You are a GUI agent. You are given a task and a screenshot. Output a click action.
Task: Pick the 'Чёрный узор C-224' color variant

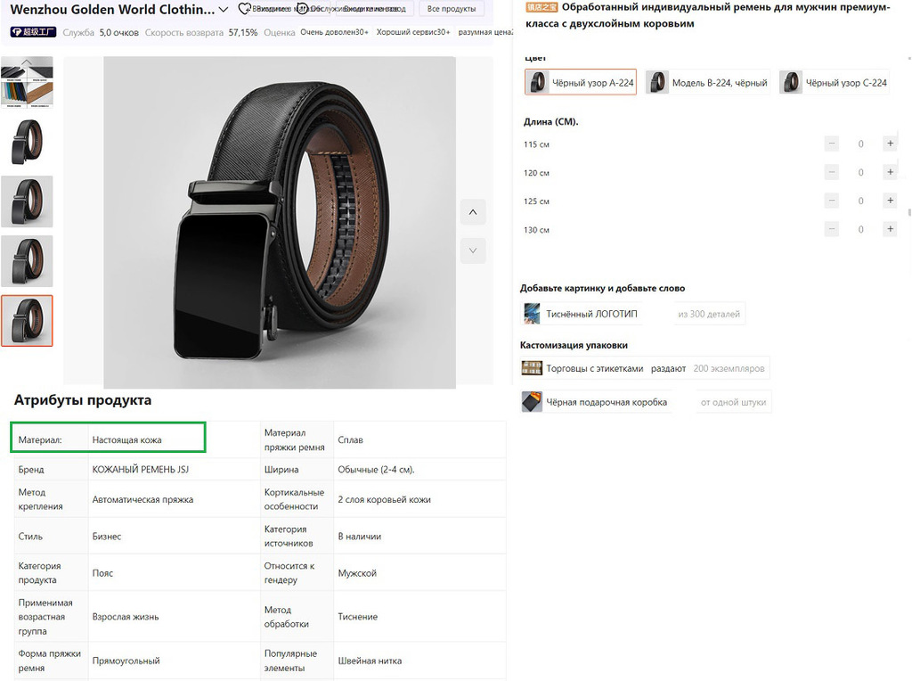834,83
